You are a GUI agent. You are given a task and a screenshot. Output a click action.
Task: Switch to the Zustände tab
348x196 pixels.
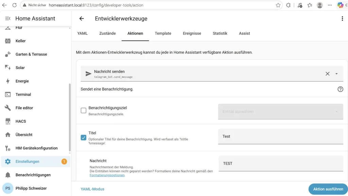click(107, 34)
